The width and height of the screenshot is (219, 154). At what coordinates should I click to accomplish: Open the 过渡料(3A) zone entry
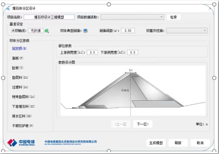point(20,87)
